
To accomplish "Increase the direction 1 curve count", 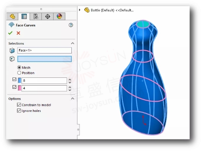I will click(70, 79).
